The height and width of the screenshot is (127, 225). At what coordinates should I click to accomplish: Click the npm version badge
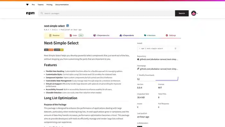tap(49, 50)
